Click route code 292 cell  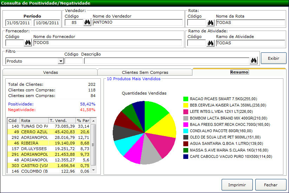[13, 137]
